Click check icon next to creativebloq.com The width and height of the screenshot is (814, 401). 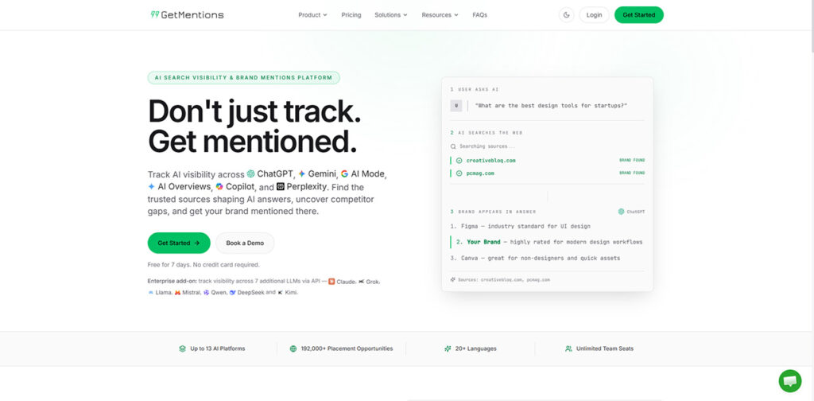coord(459,161)
